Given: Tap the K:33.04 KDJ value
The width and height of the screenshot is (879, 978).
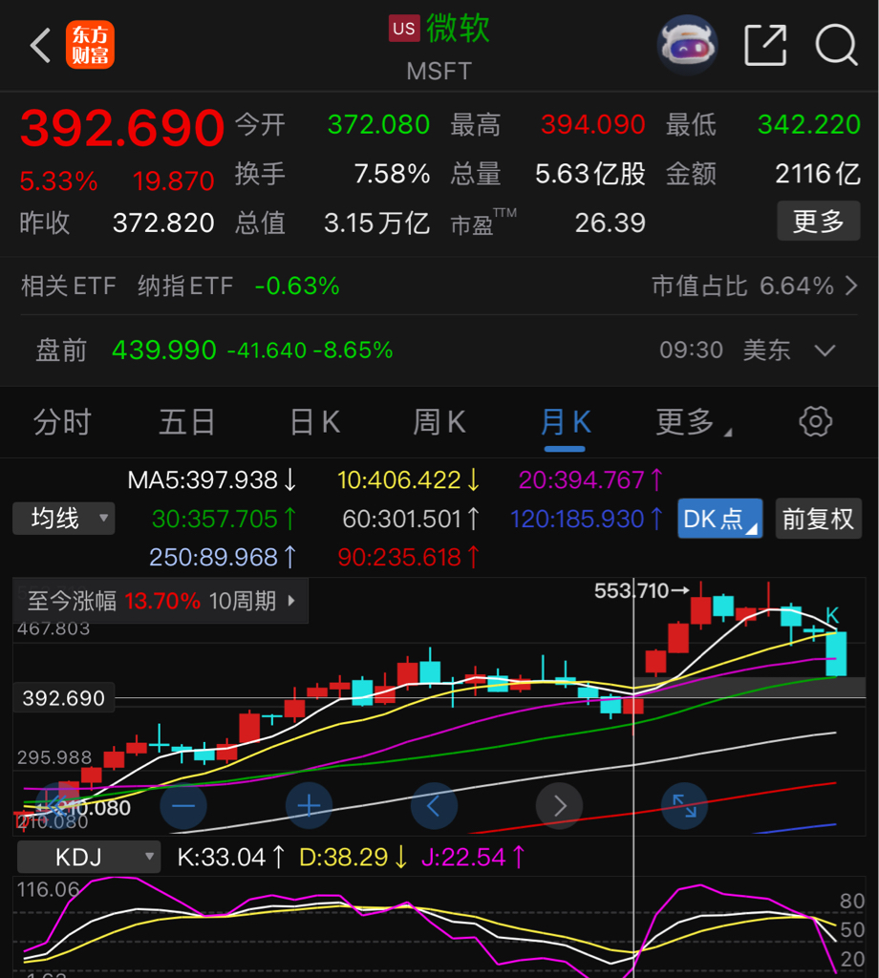Looking at the screenshot, I should (x=231, y=857).
